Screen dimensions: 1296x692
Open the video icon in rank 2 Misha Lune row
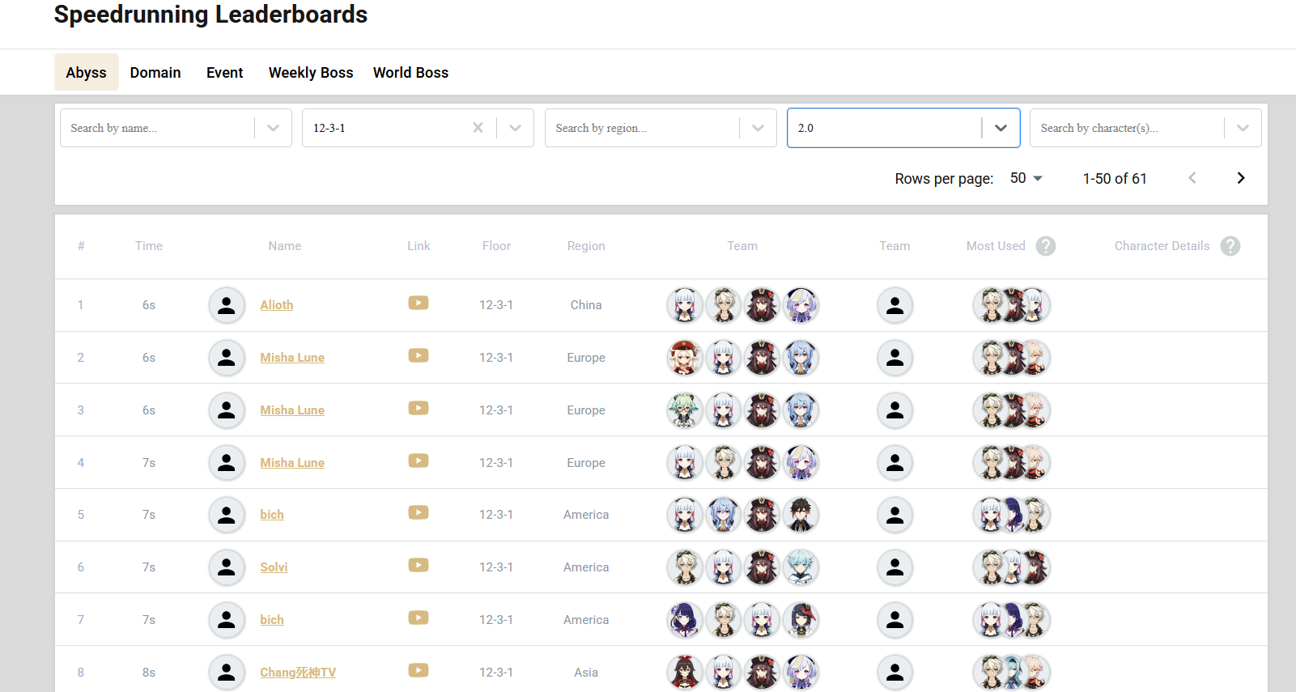(x=419, y=355)
